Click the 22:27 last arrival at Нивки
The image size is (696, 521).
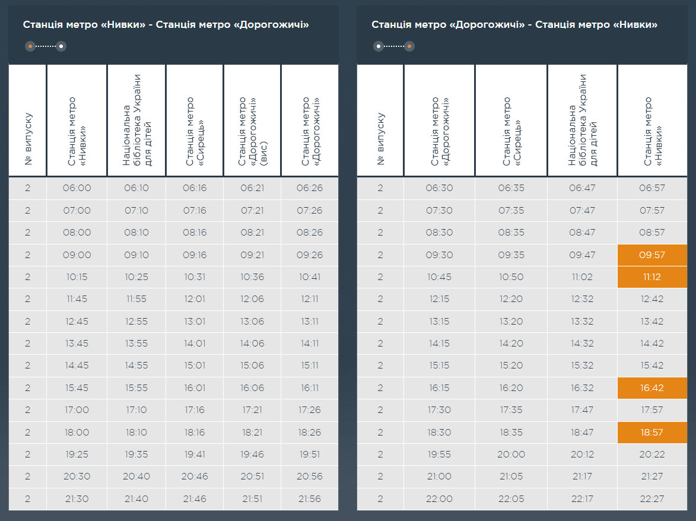652,499
